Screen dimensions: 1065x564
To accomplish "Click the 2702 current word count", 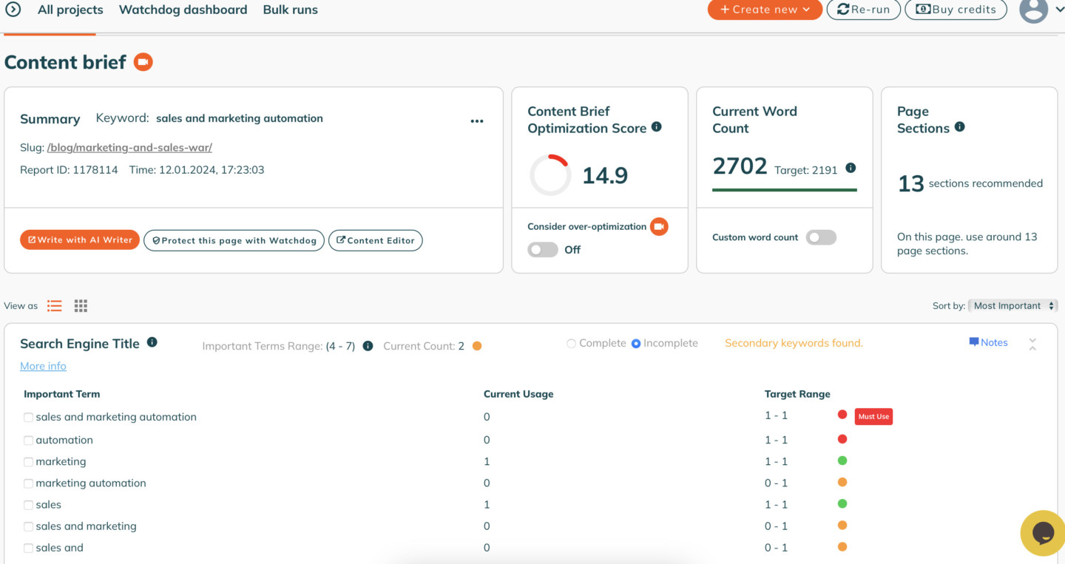I will [740, 166].
